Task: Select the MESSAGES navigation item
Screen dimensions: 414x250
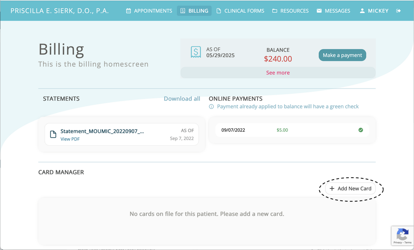Action: pyautogui.click(x=333, y=11)
